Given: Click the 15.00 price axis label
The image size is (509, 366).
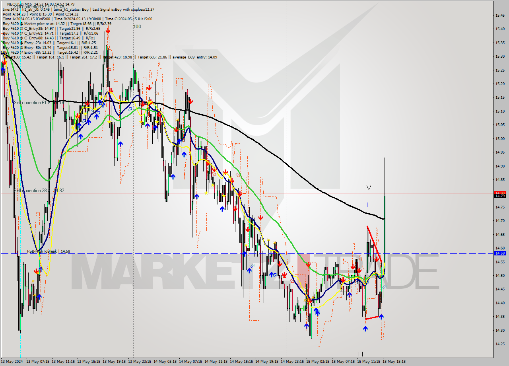Looking at the screenshot, I should pyautogui.click(x=500, y=138).
